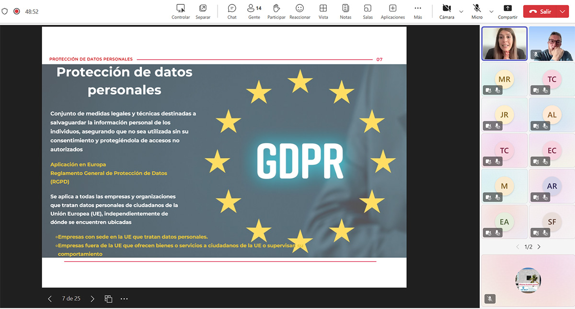Screen dimensions: 575x309
Task: Open the presentation's ellipsis options menu
Action: [x=124, y=298]
